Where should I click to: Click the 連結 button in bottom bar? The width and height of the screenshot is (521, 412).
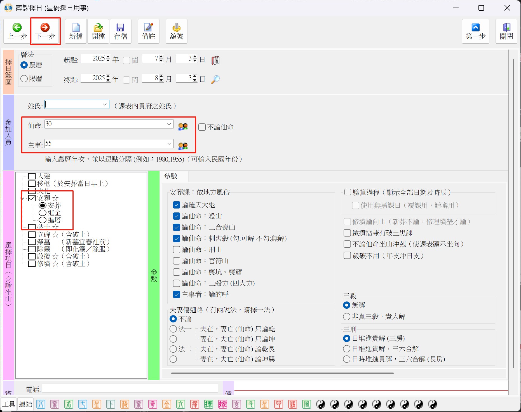(x=25, y=404)
